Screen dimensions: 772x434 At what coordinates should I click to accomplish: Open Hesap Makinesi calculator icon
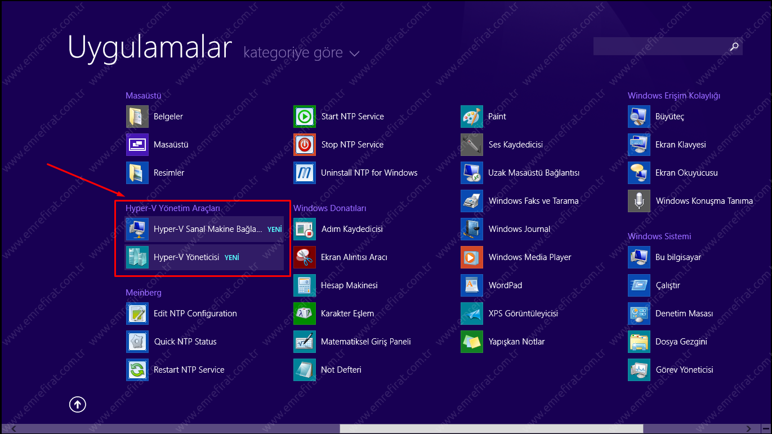click(305, 285)
